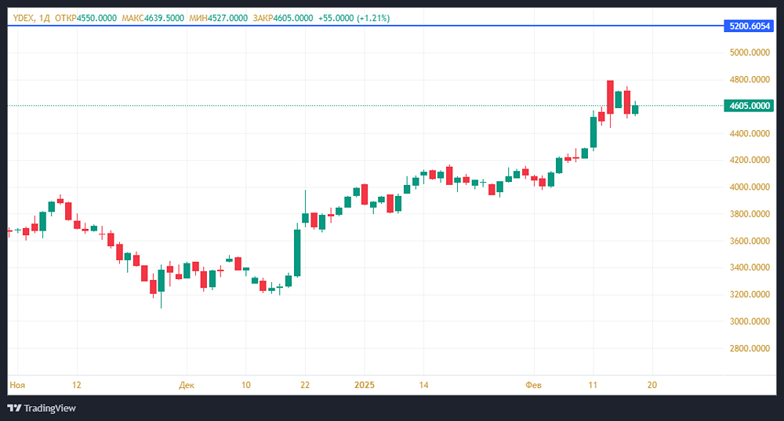The width and height of the screenshot is (784, 421).
Task: Click the 5200.6054 blue price label
Action: tap(751, 26)
